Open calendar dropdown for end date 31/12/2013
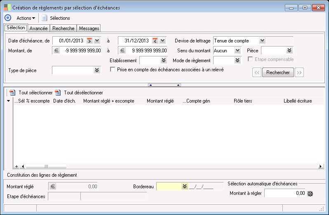 (162, 40)
